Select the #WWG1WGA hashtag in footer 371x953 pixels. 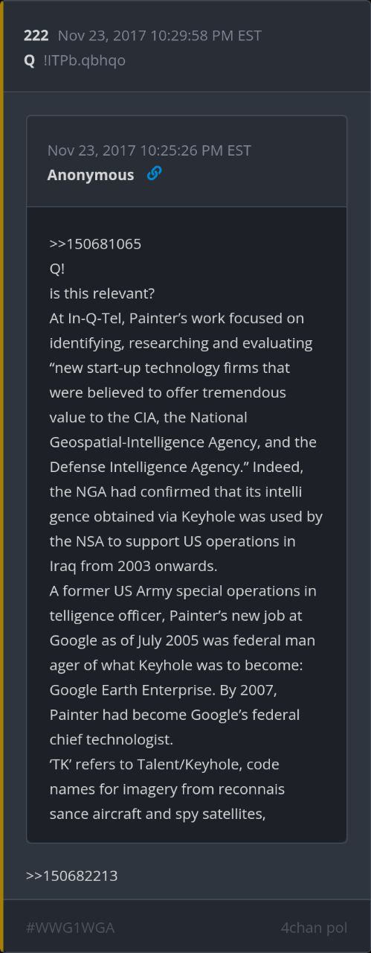(x=70, y=928)
